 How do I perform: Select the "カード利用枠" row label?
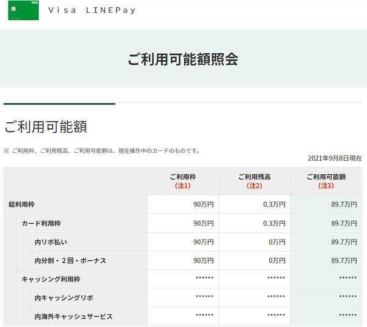click(x=41, y=223)
